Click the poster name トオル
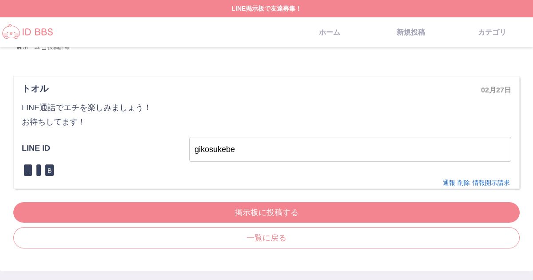Image resolution: width=533 pixels, height=280 pixels. tap(35, 88)
